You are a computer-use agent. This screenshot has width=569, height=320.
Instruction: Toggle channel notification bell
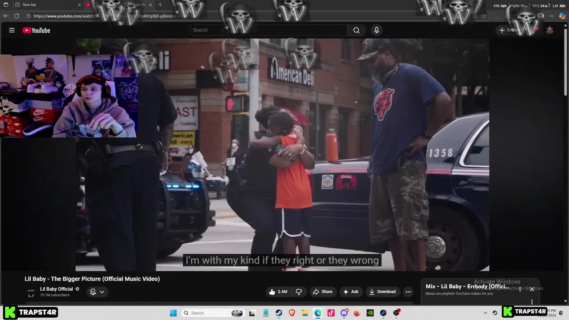click(93, 292)
